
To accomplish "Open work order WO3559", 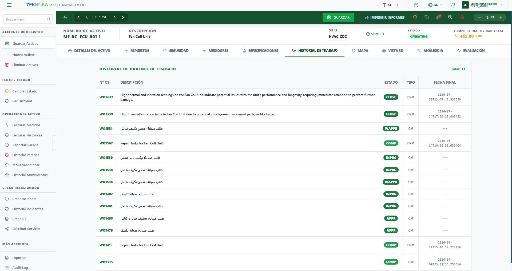I will [106, 114].
